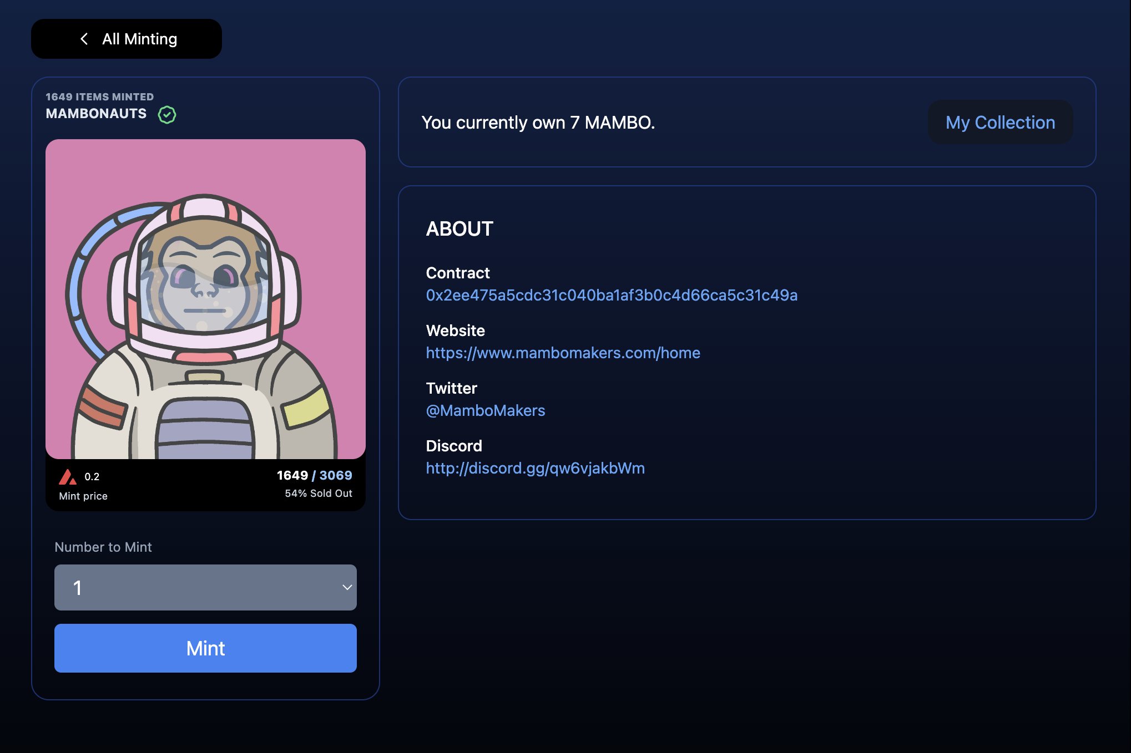The width and height of the screenshot is (1131, 753).
Task: Open My Collection
Action: tap(1000, 123)
